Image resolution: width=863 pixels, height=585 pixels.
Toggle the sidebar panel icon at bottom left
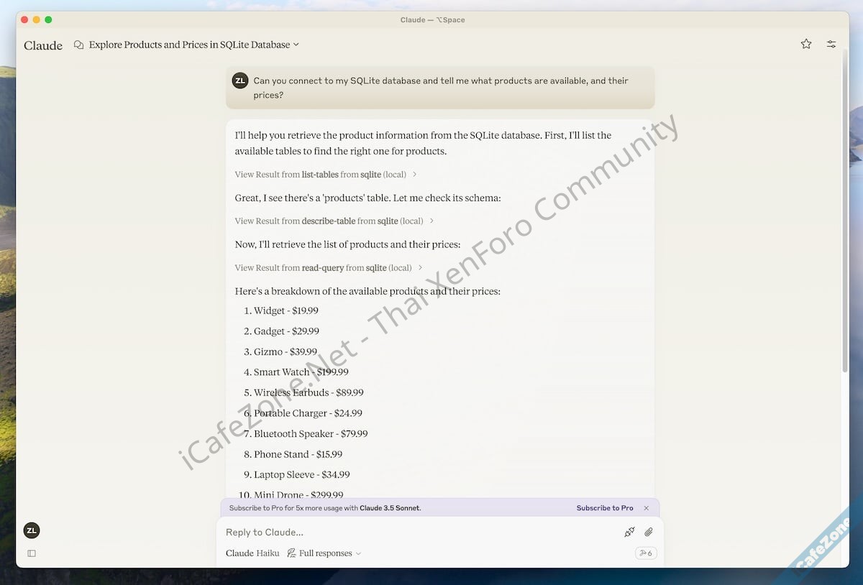(x=32, y=553)
